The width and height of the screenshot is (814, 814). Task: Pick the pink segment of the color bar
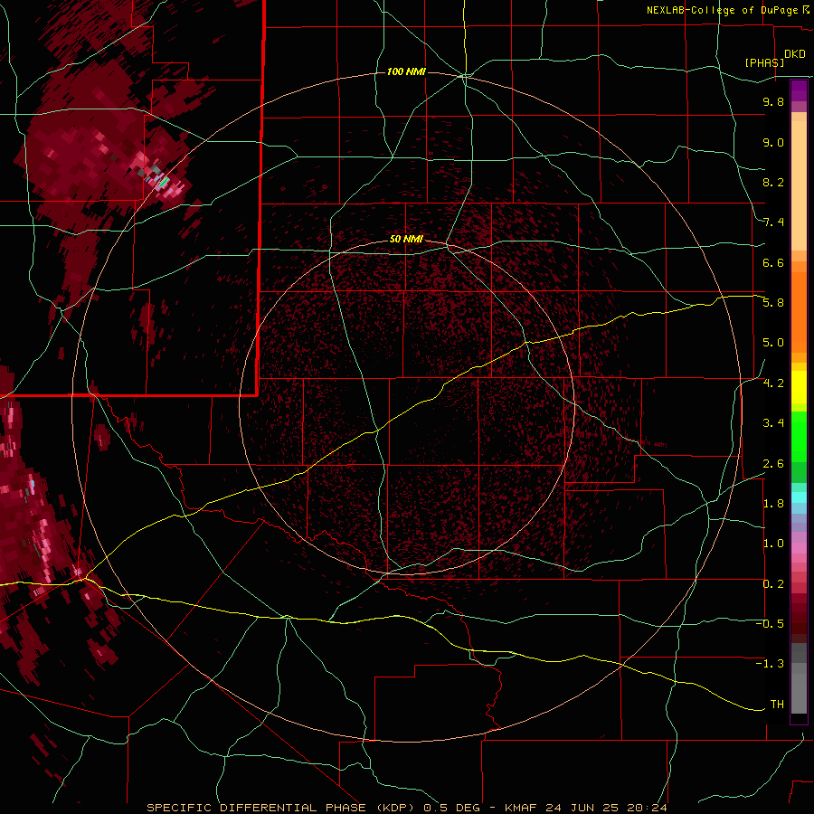coord(799,548)
